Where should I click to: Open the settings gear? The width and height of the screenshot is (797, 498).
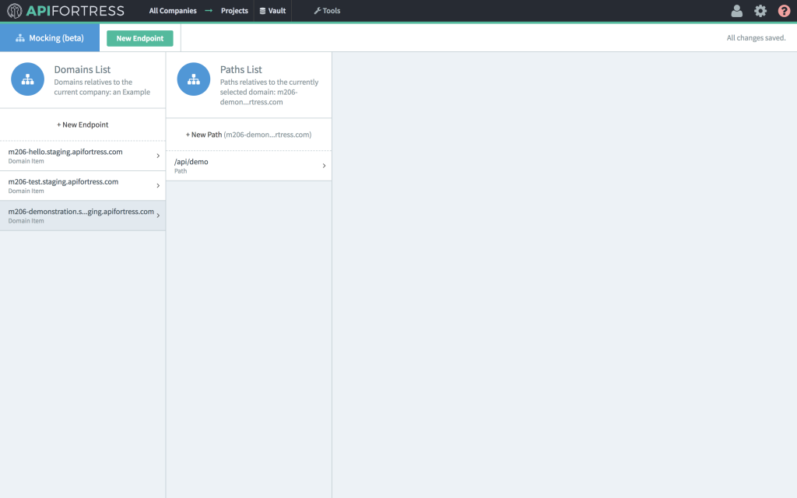coord(760,10)
